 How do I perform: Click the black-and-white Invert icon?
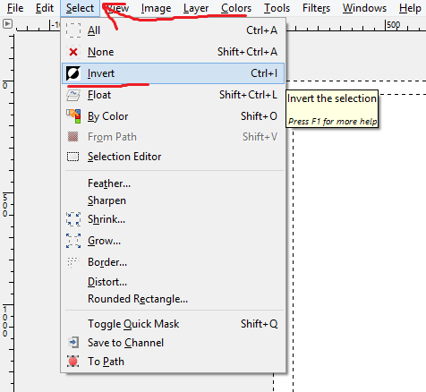point(73,73)
